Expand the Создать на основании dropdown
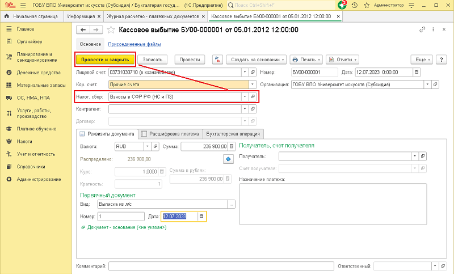 coord(257,59)
